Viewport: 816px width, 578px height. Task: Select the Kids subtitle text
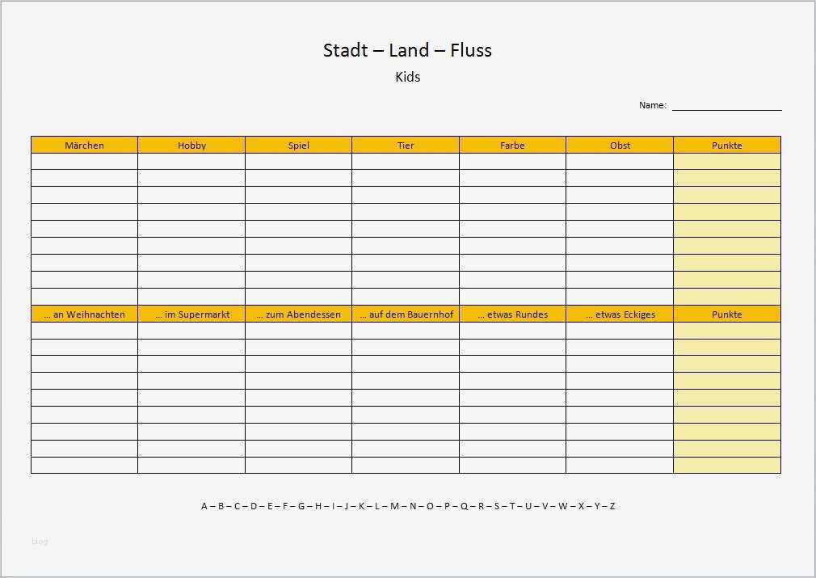click(407, 78)
